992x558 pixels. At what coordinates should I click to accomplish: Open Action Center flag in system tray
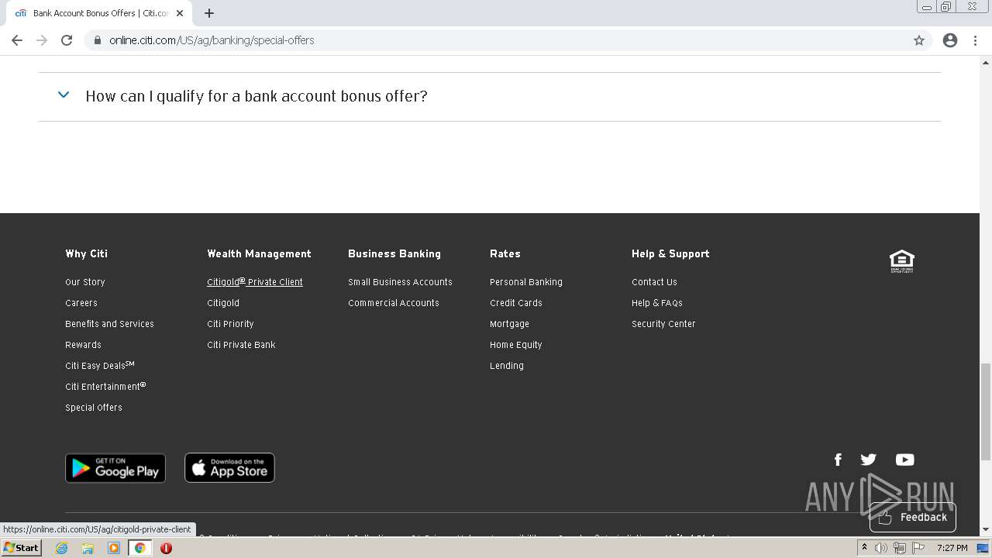918,548
